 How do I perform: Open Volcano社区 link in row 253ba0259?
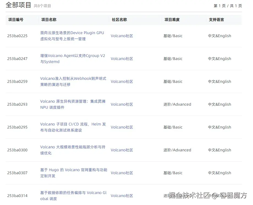tap(122, 81)
